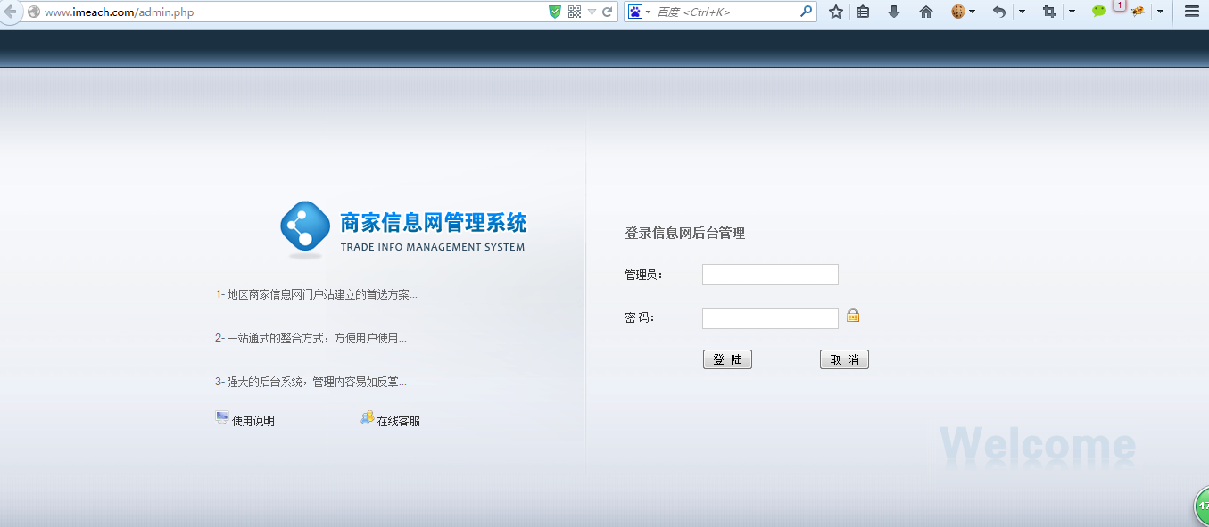1209x527 pixels.
Task: Click the monitor icon beside 使用说明
Action: pyautogui.click(x=222, y=417)
